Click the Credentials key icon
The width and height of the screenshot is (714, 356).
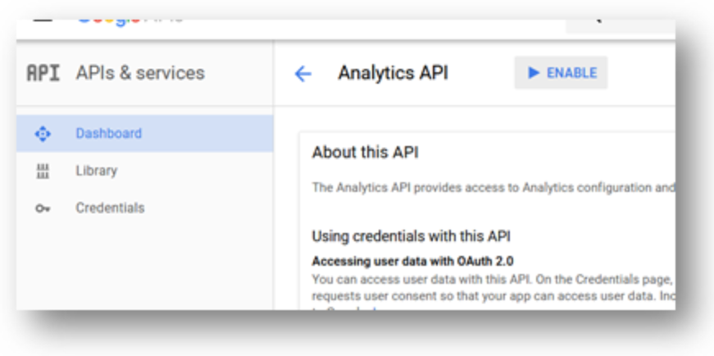43,209
